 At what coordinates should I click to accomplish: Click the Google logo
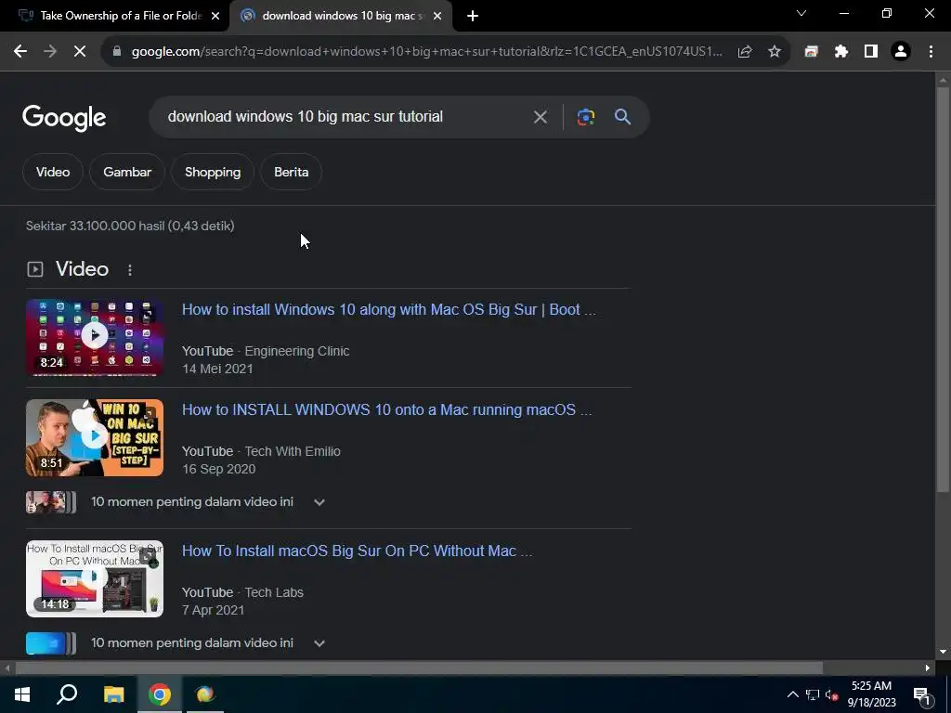coord(64,118)
